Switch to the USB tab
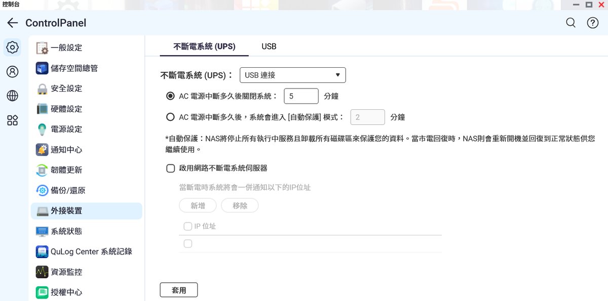608x301 pixels. click(x=269, y=47)
